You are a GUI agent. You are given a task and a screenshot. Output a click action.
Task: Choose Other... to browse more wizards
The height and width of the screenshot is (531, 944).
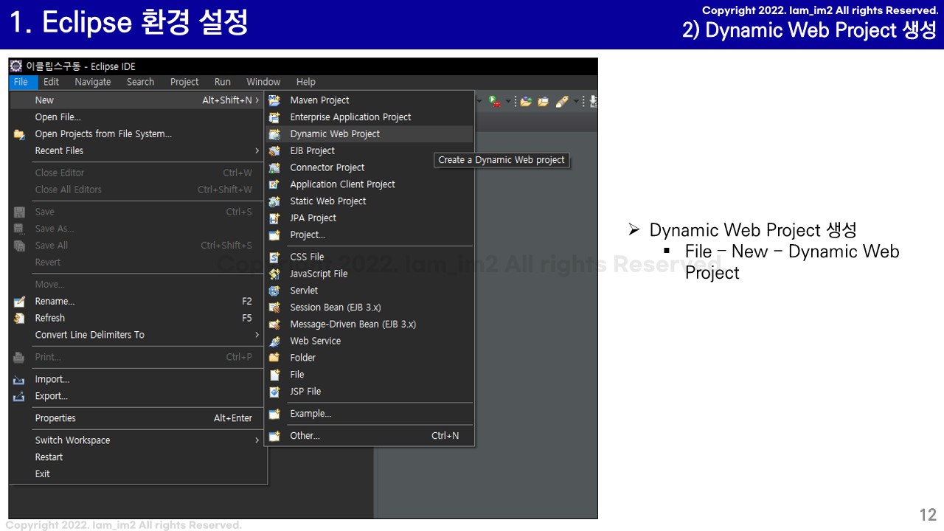[x=305, y=435]
